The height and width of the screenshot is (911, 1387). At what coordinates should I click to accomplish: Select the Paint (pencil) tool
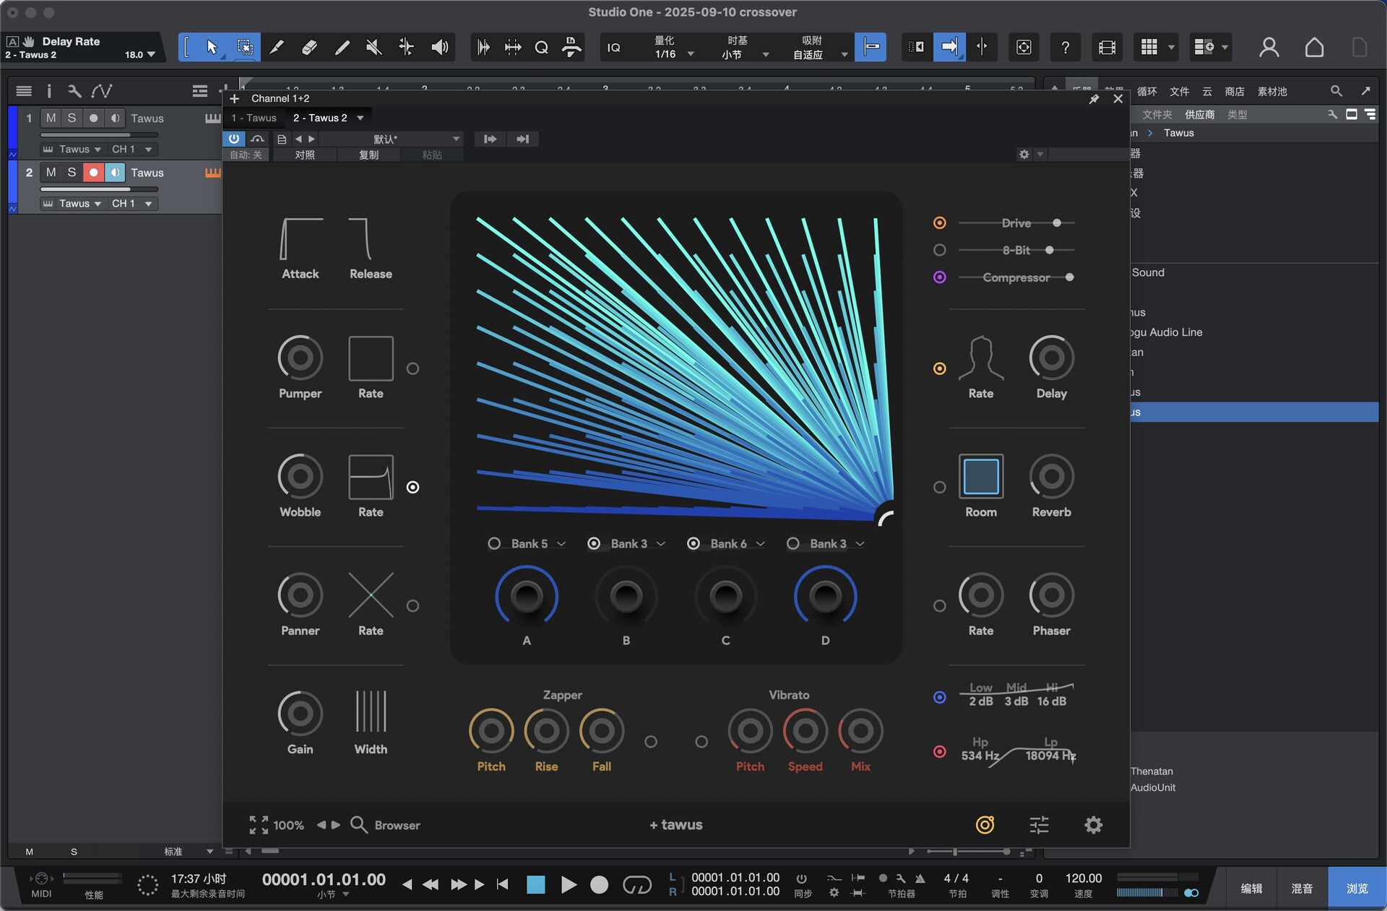coord(342,48)
